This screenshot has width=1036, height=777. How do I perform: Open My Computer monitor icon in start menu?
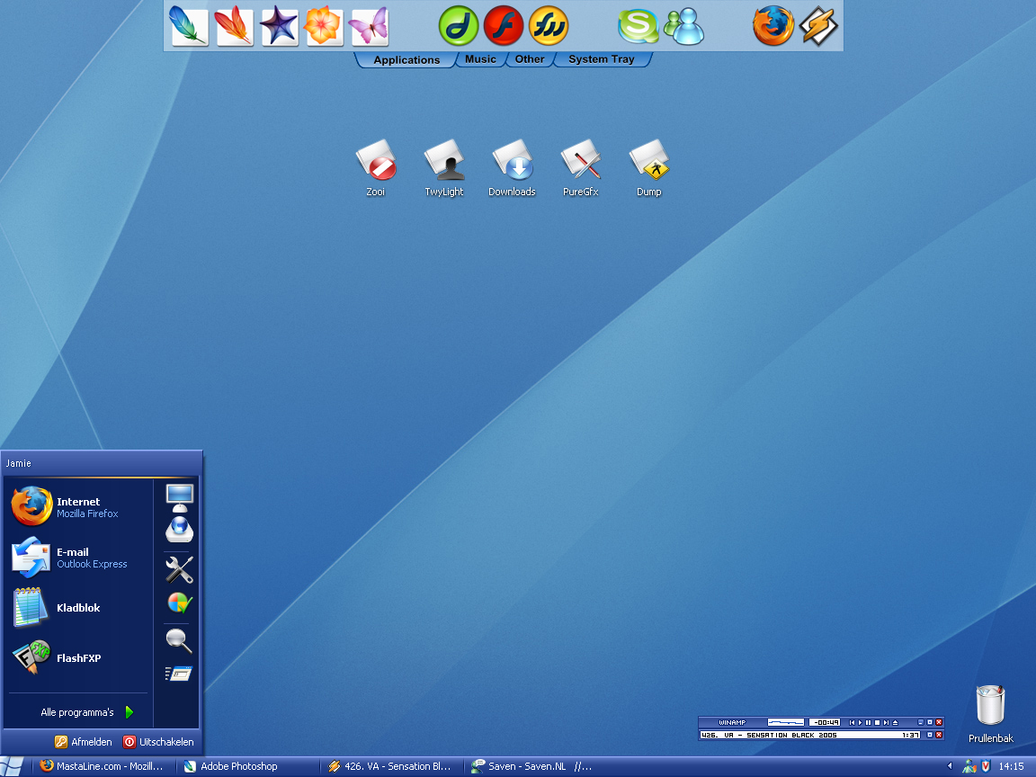[179, 497]
